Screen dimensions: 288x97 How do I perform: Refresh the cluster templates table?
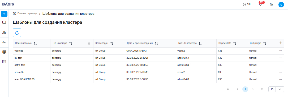(x=17, y=33)
